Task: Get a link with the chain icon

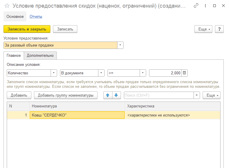Action: 196,6
